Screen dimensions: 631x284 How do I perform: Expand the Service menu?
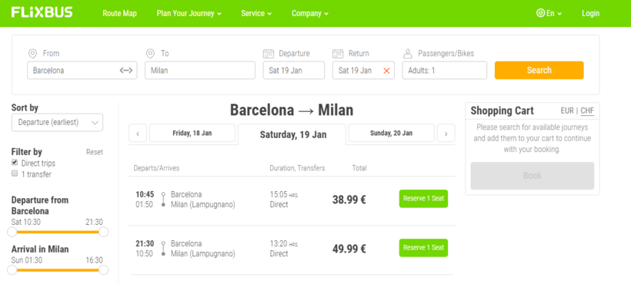click(x=256, y=13)
